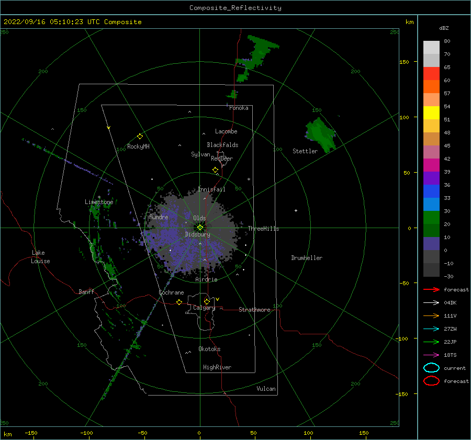The image size is (471, 440).
Task: Click the Limestone label
Action: pos(99,202)
